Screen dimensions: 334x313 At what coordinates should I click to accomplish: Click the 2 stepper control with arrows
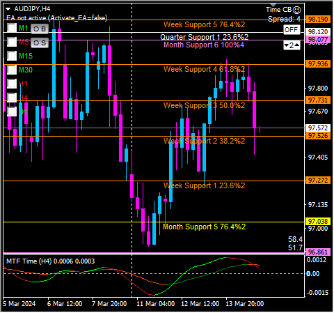(x=292, y=45)
